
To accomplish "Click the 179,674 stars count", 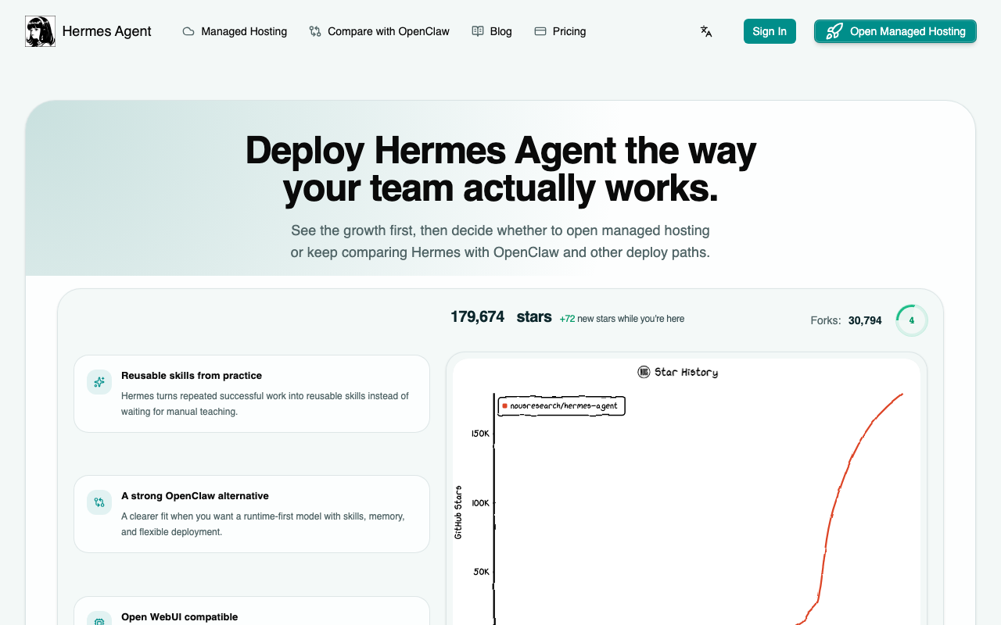I will [x=501, y=317].
